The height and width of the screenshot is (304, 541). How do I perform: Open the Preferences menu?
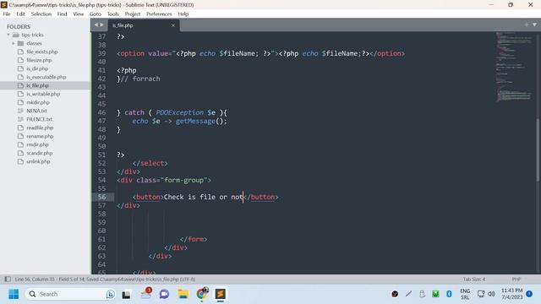pyautogui.click(x=159, y=14)
